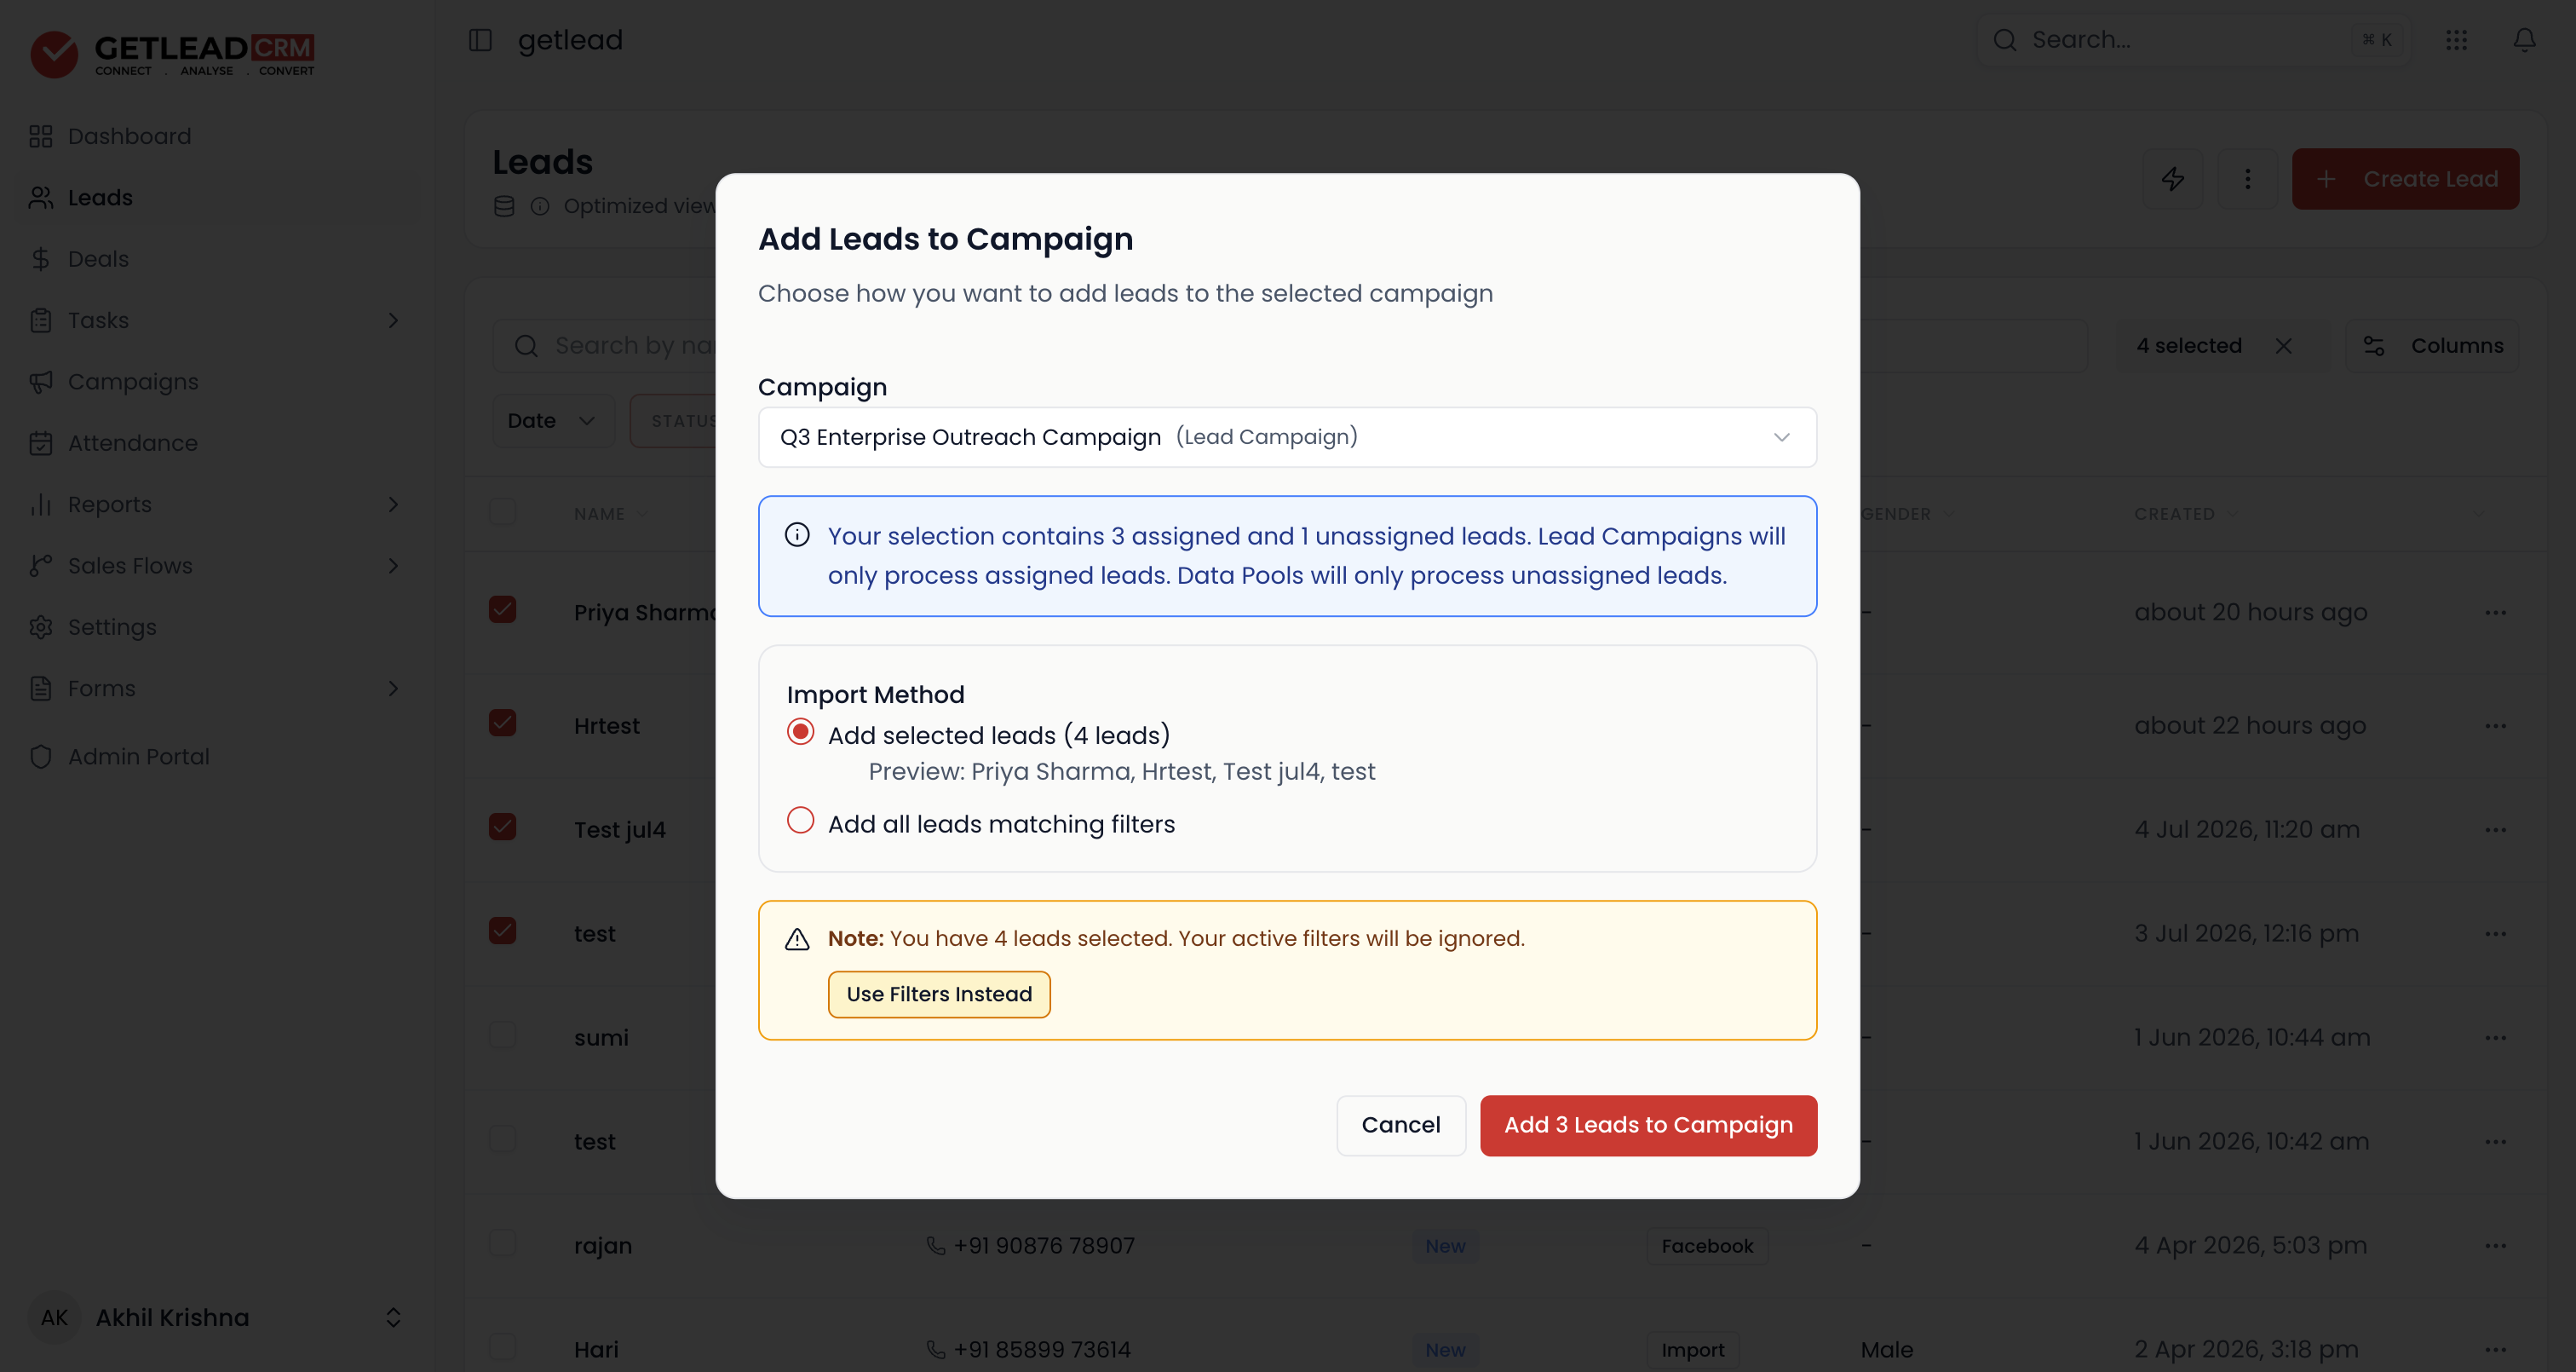Click Add 3 Leads to Campaign

click(x=1648, y=1126)
